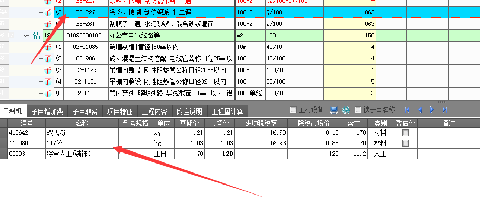Image resolution: width=480 pixels, height=204 pixels.
Task: Click quota code 010903001001
Action: tap(85, 35)
